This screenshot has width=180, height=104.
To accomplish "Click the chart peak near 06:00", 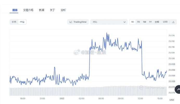I will (x=107, y=33).
